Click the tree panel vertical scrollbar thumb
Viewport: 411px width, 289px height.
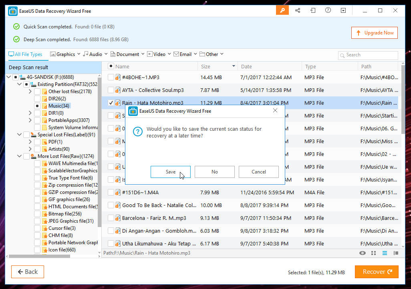click(99, 152)
